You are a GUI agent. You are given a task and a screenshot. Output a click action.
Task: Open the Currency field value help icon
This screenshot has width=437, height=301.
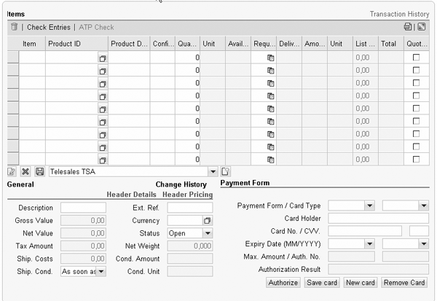click(x=207, y=220)
